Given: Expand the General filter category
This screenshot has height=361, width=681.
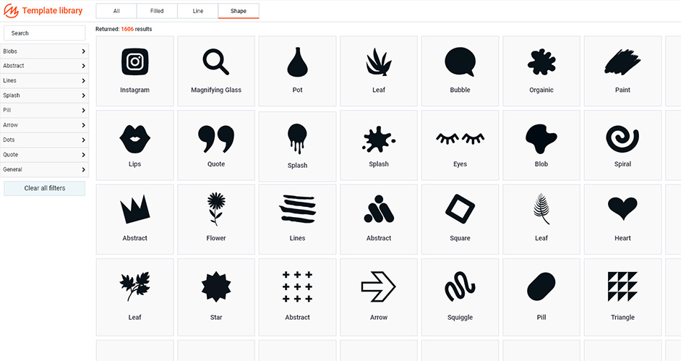Looking at the screenshot, I should (x=44, y=169).
